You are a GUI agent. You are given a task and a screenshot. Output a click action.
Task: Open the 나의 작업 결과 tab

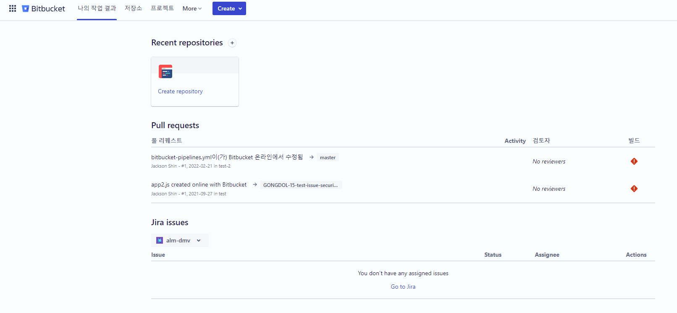pos(97,8)
